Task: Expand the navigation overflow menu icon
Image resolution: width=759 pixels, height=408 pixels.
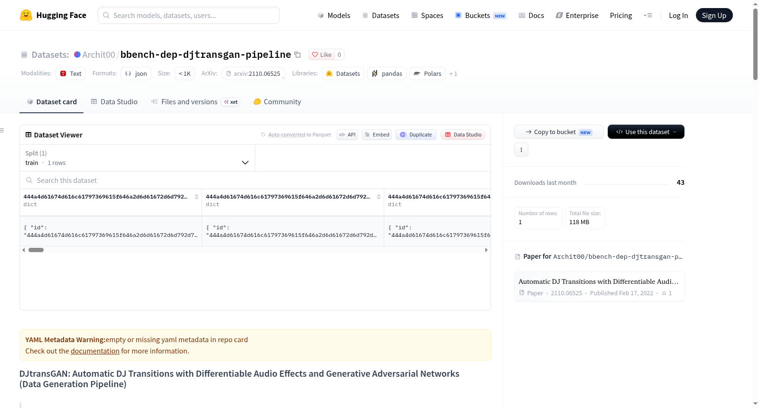Action: pos(648,15)
